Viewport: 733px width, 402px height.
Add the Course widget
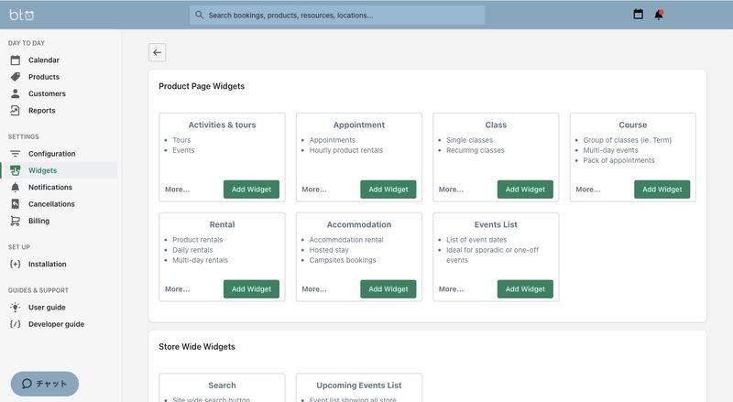(x=662, y=190)
